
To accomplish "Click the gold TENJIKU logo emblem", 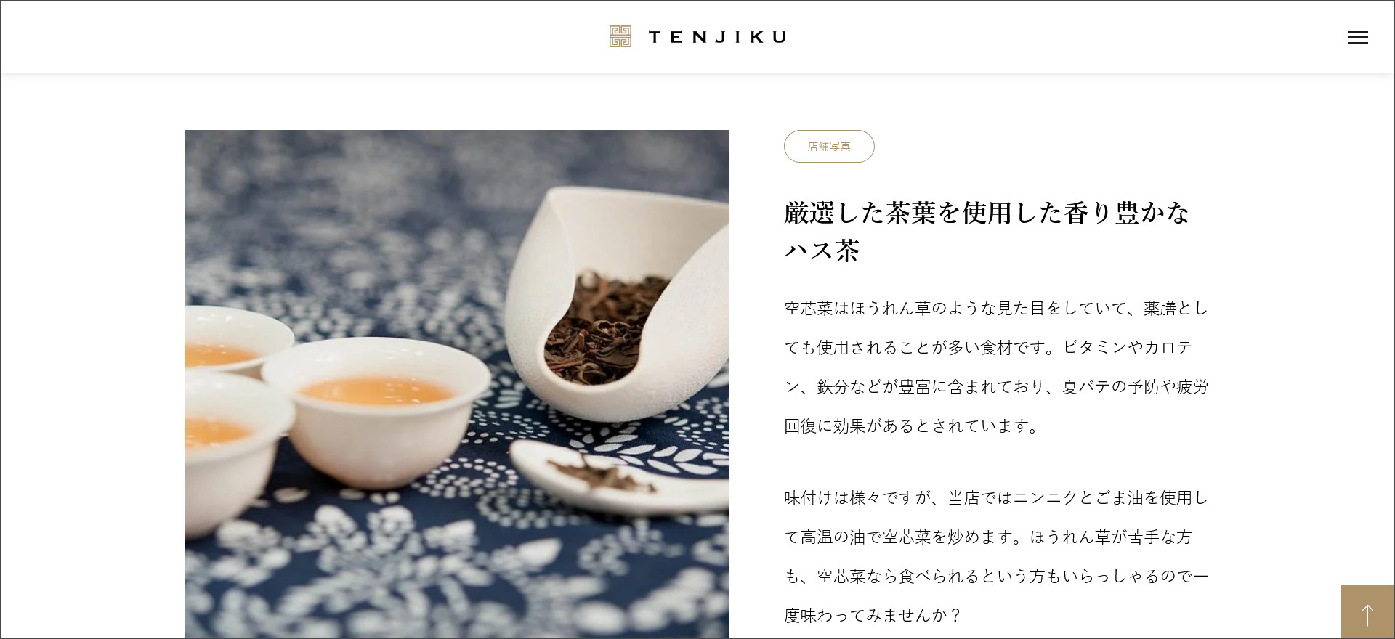I will (620, 36).
